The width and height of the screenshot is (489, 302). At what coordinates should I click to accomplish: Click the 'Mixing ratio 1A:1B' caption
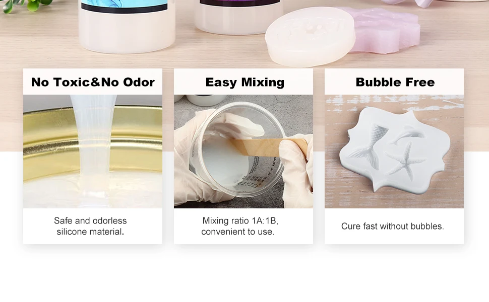(240, 226)
